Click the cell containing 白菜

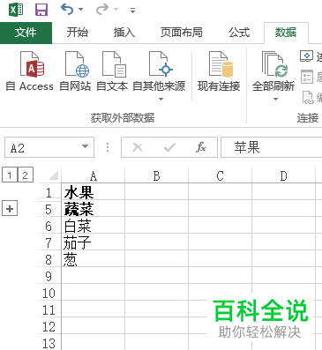coord(94,226)
